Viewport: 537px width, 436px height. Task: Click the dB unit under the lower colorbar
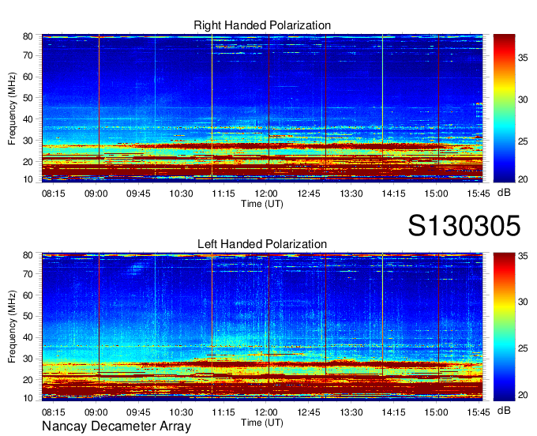[504, 410]
